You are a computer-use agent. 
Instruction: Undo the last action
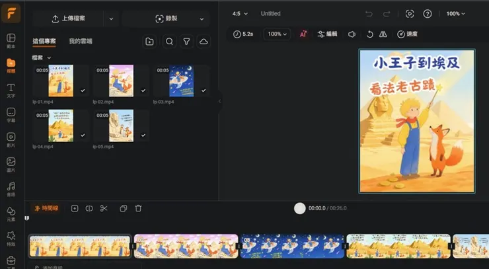tap(369, 14)
